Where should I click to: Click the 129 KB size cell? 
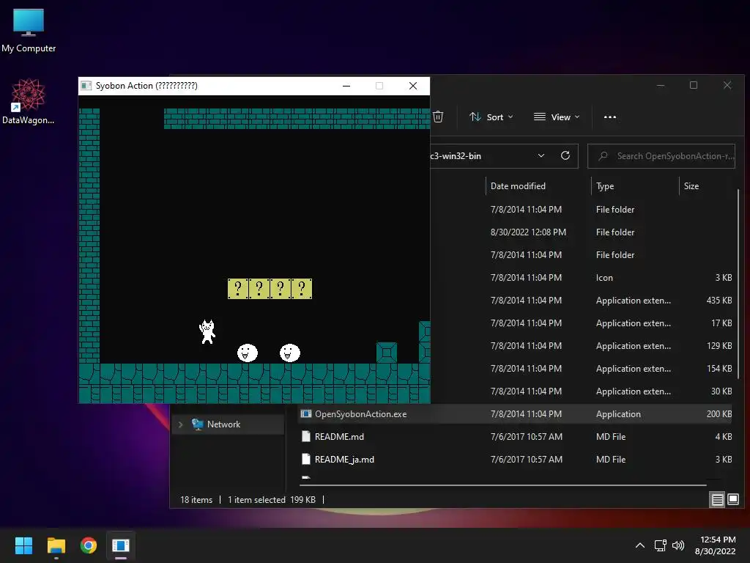pos(719,346)
